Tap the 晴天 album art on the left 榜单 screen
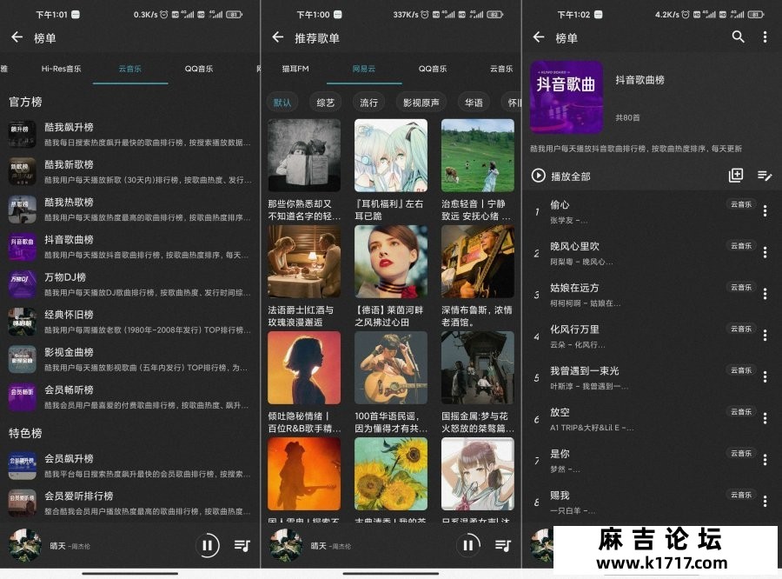The image size is (782, 579). 25,545
